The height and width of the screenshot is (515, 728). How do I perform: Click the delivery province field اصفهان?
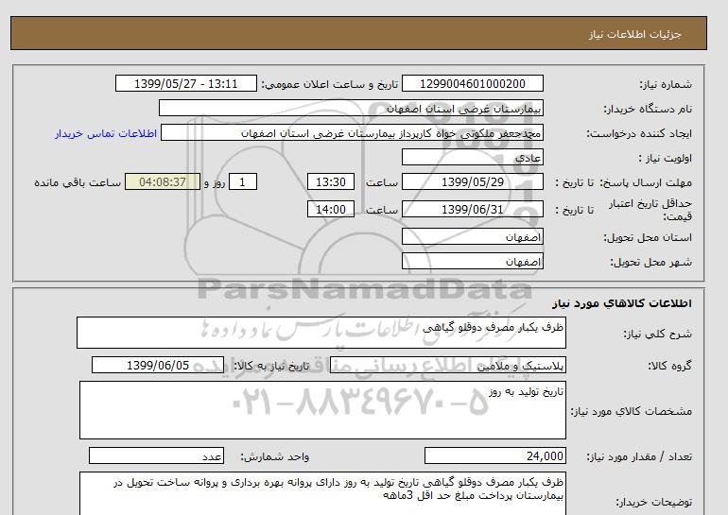click(x=473, y=236)
